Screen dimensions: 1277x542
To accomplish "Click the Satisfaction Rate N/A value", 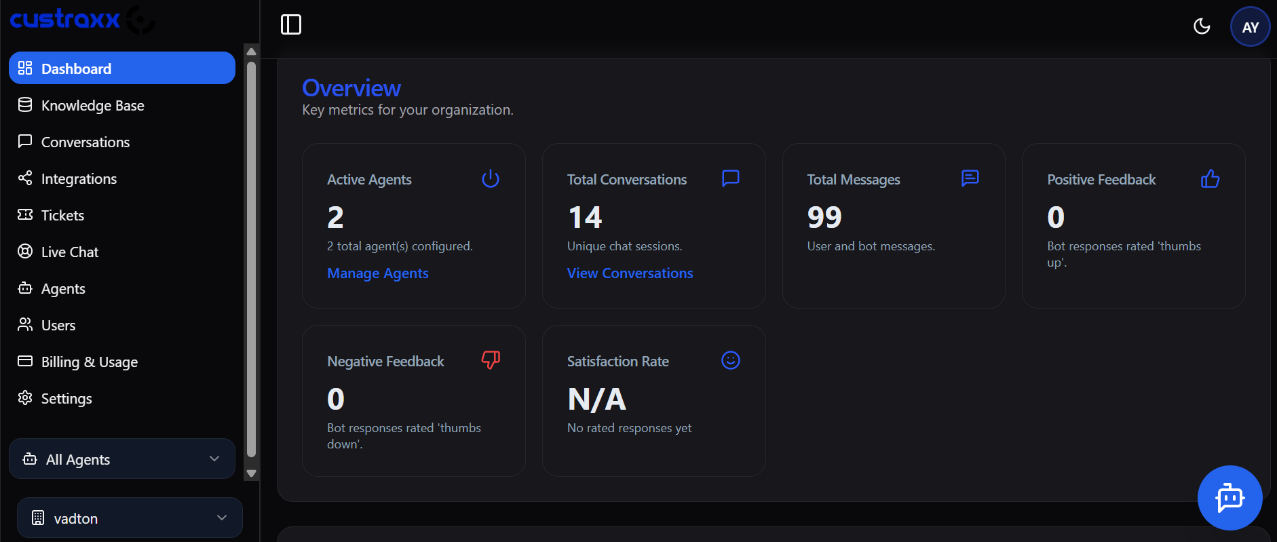I will tap(596, 399).
